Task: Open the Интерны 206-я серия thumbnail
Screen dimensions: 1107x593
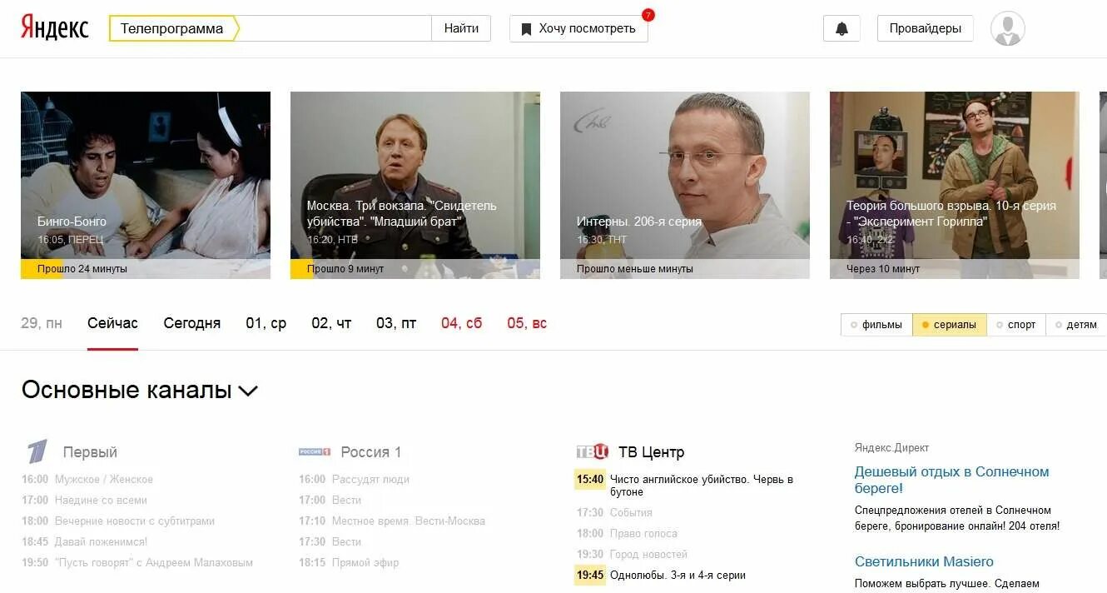Action: (685, 185)
